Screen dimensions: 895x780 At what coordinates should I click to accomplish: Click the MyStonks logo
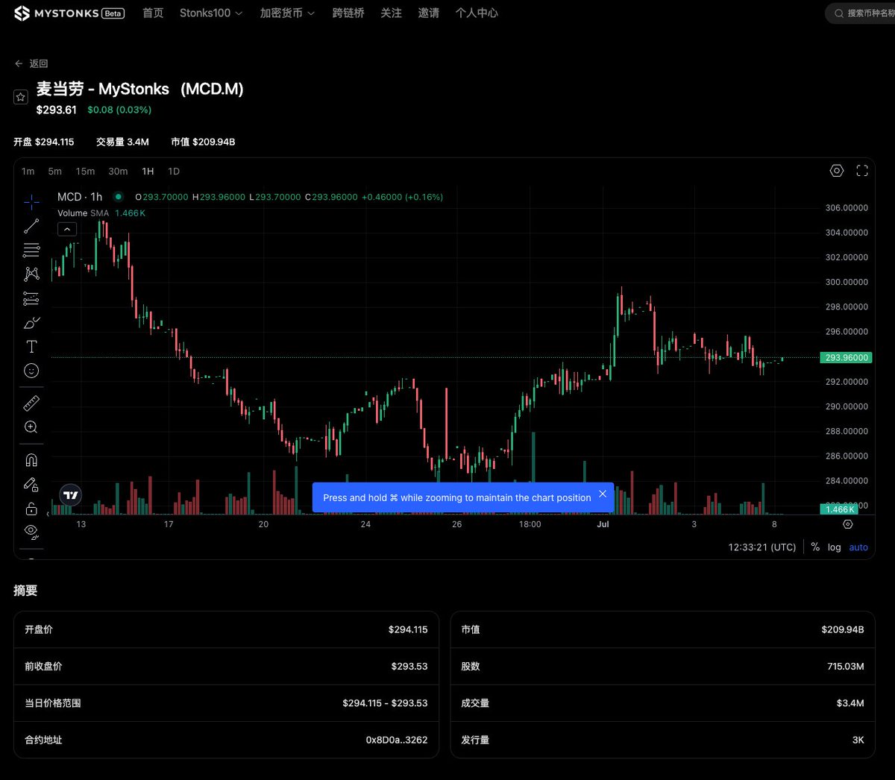[69, 13]
